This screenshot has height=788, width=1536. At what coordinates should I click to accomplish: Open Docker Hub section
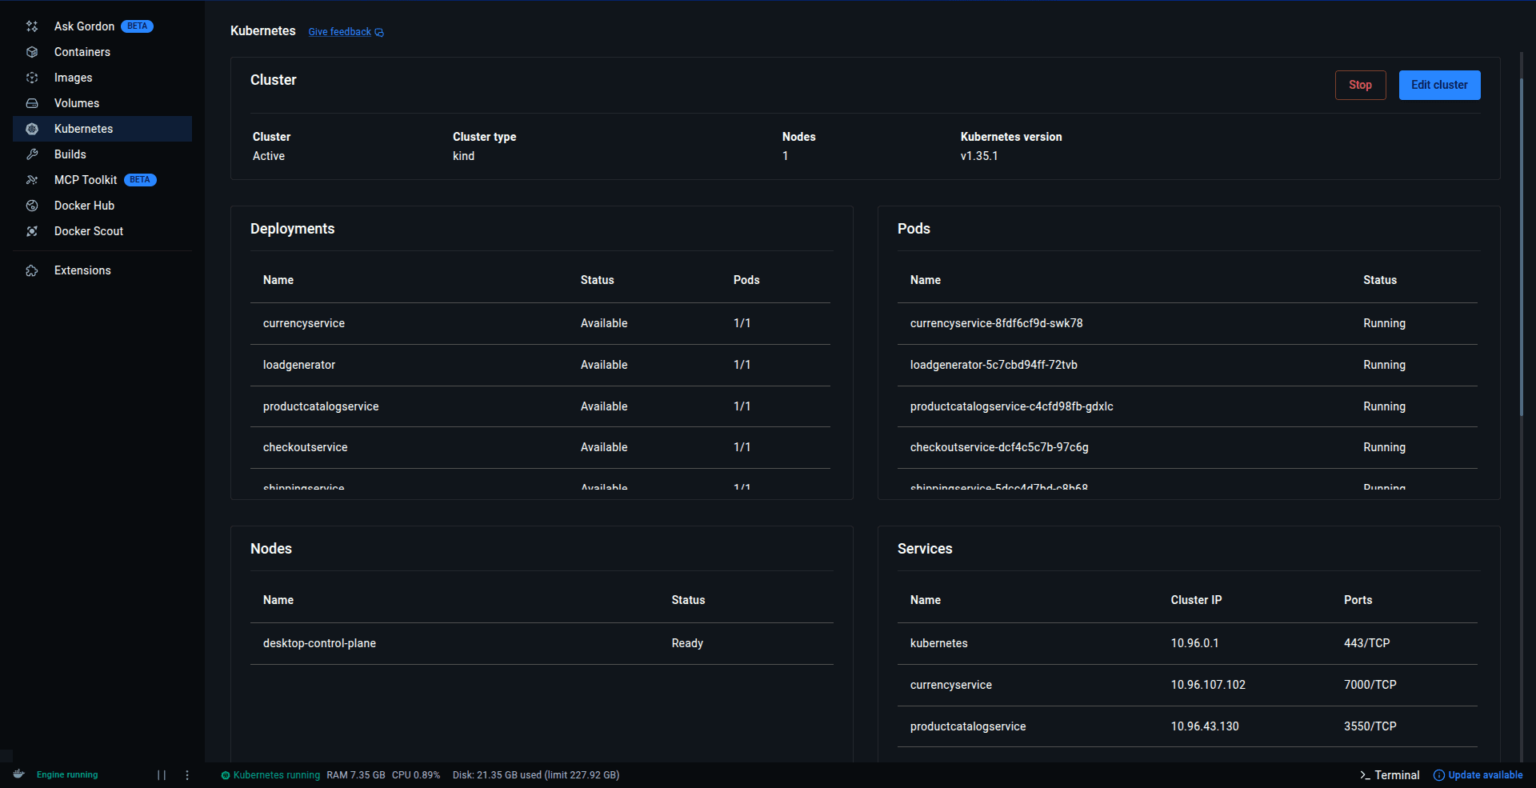point(102,206)
